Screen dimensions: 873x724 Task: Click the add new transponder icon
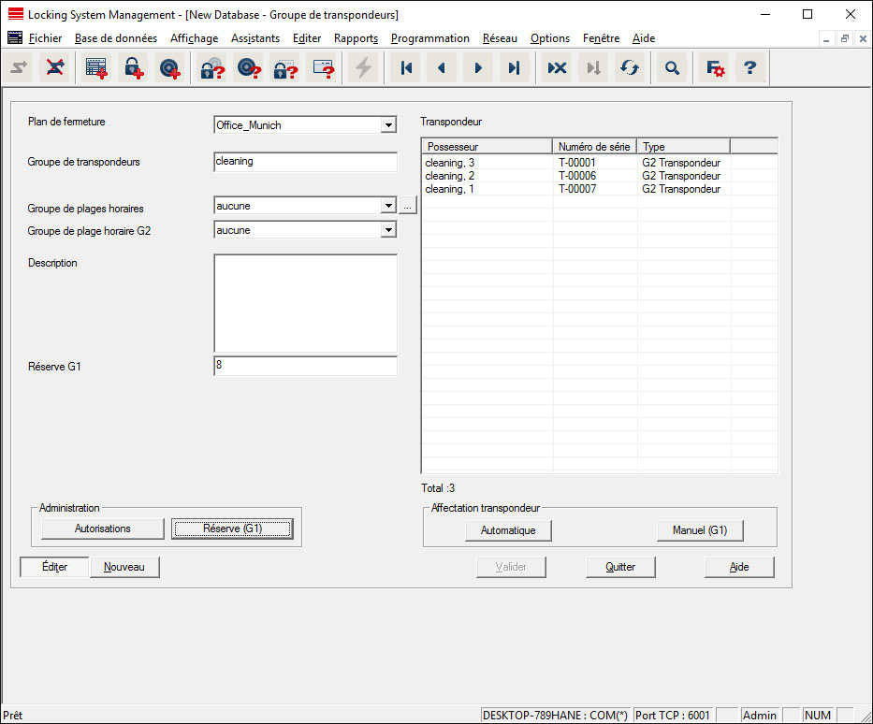[168, 68]
